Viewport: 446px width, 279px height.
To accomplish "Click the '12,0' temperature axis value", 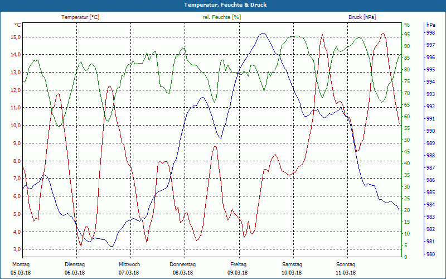I will point(16,90).
